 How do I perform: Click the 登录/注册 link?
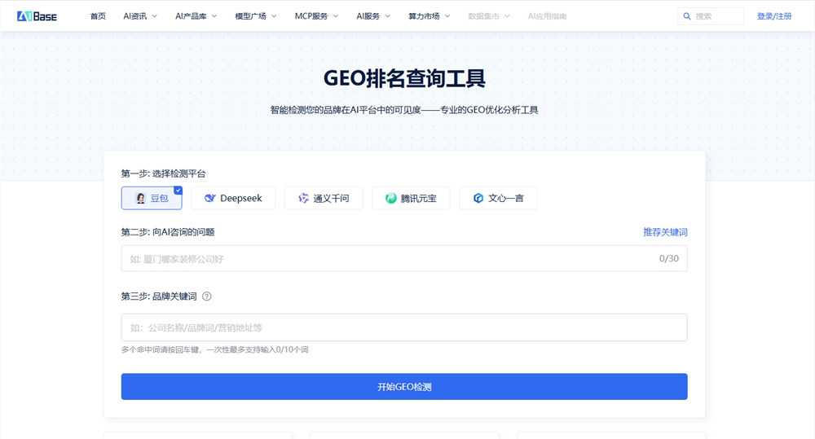(x=773, y=16)
